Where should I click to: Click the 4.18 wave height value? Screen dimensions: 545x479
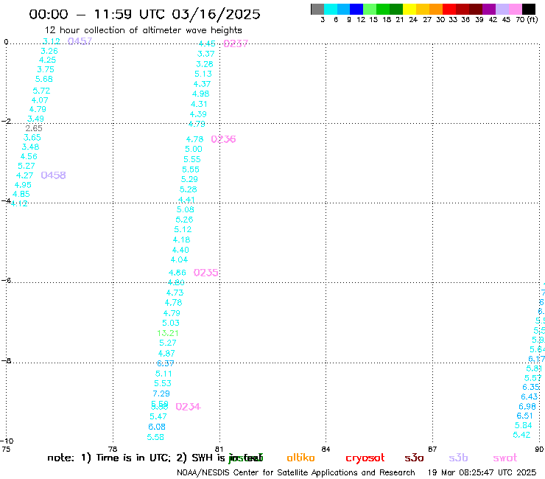pos(181,239)
